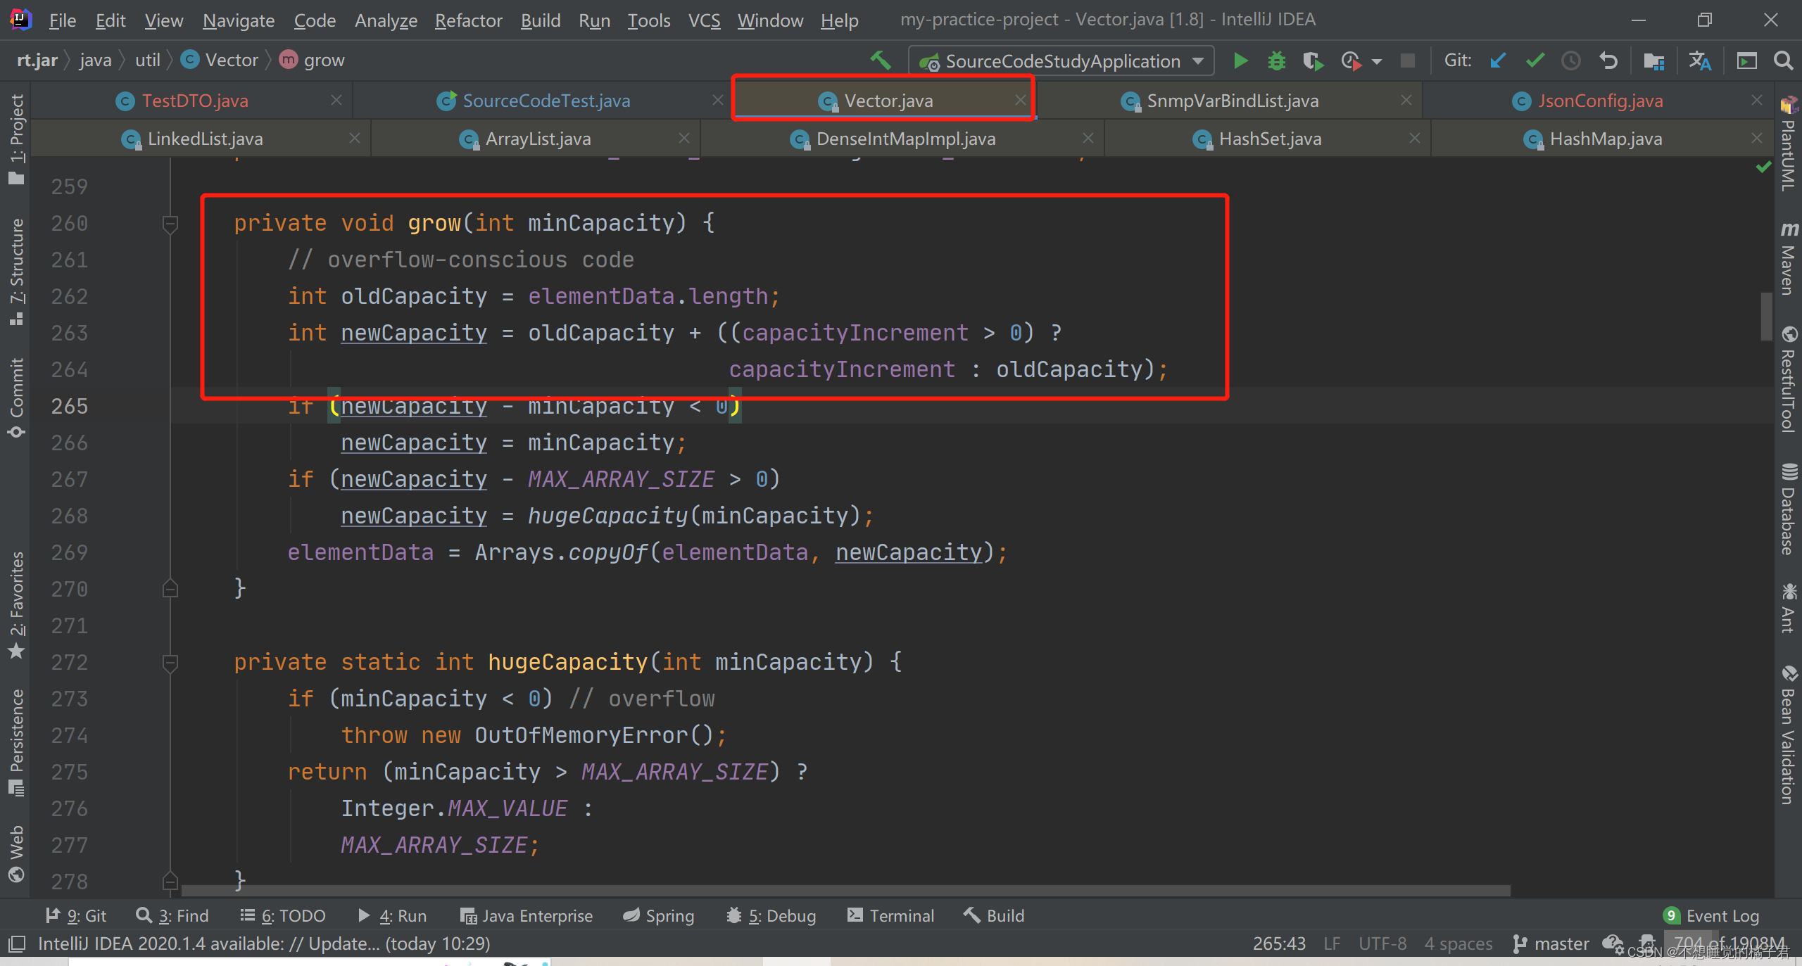Click the translate icon in toolbar

point(1700,61)
